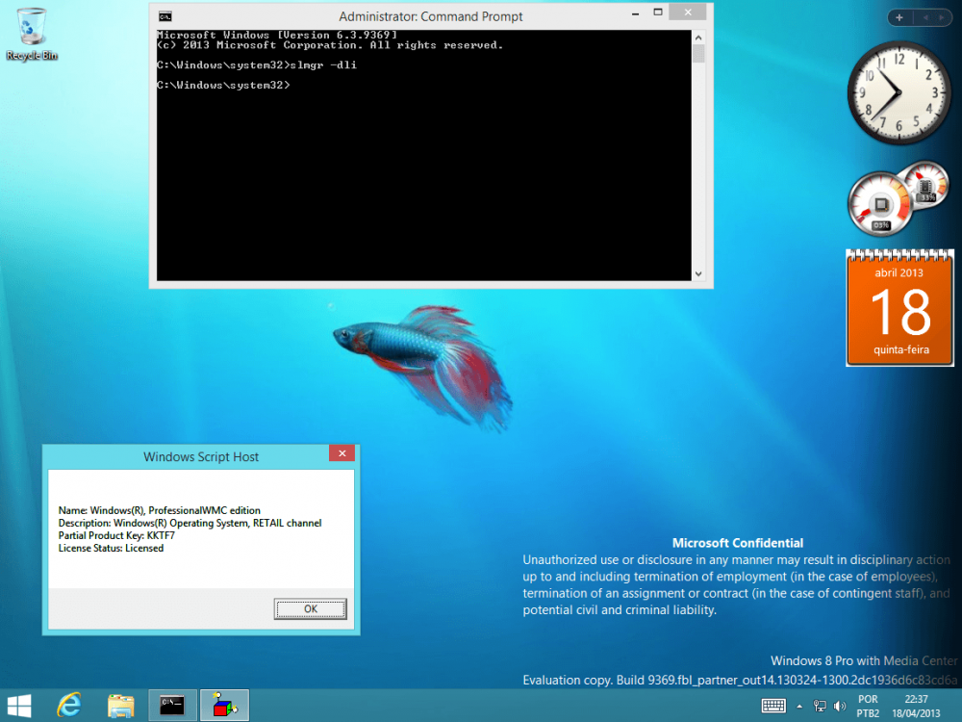The width and height of the screenshot is (962, 722).
Task: Select the colored cube taskbar application
Action: [x=224, y=706]
